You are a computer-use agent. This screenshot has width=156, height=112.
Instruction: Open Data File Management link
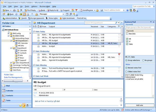point(14,77)
